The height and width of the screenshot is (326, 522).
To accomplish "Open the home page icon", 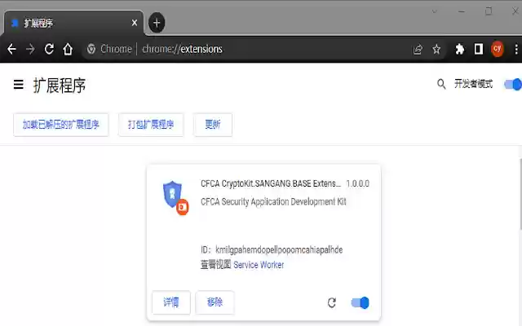I will coord(68,49).
